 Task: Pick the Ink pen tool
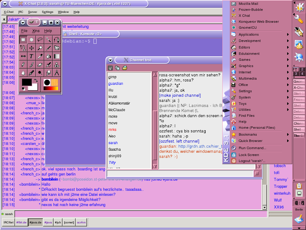32,73
